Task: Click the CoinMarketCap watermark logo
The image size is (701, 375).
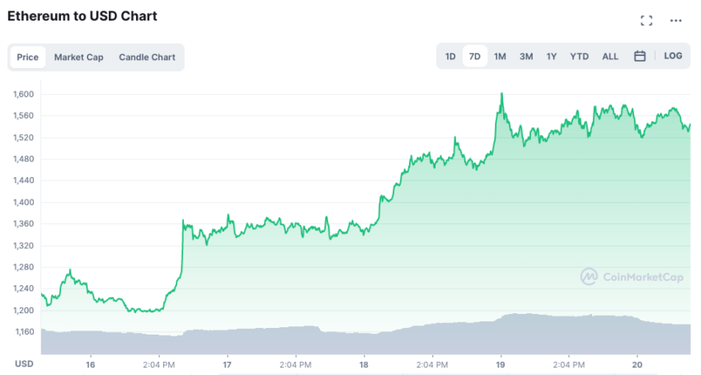Action: pos(632,277)
